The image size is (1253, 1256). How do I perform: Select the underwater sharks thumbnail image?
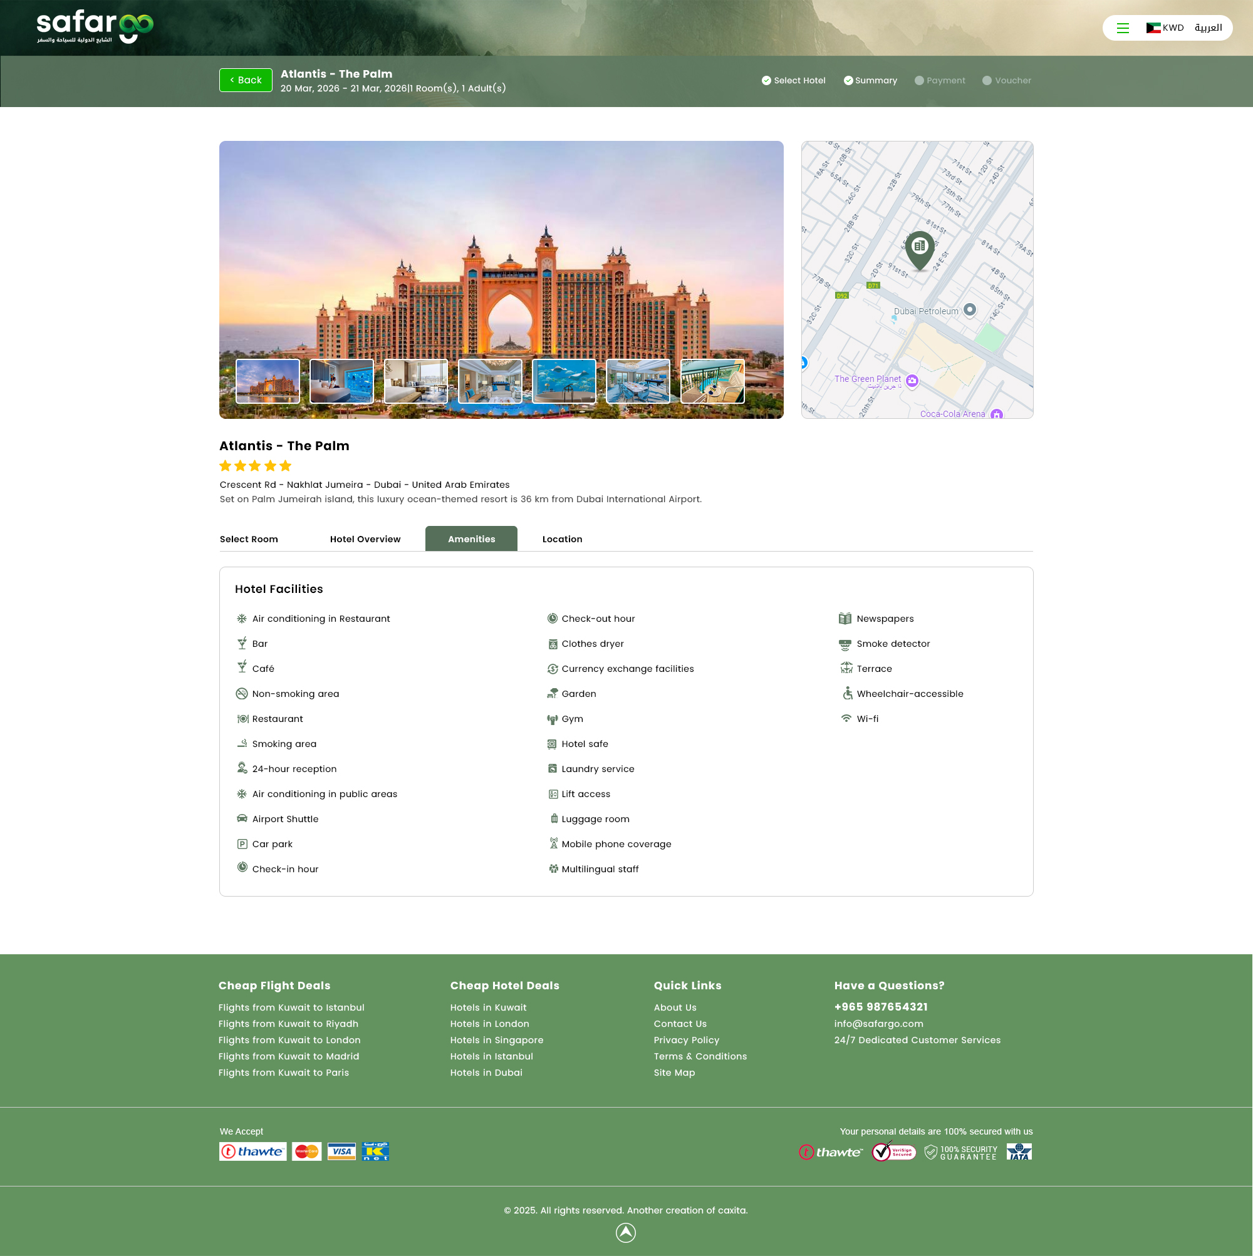click(563, 381)
